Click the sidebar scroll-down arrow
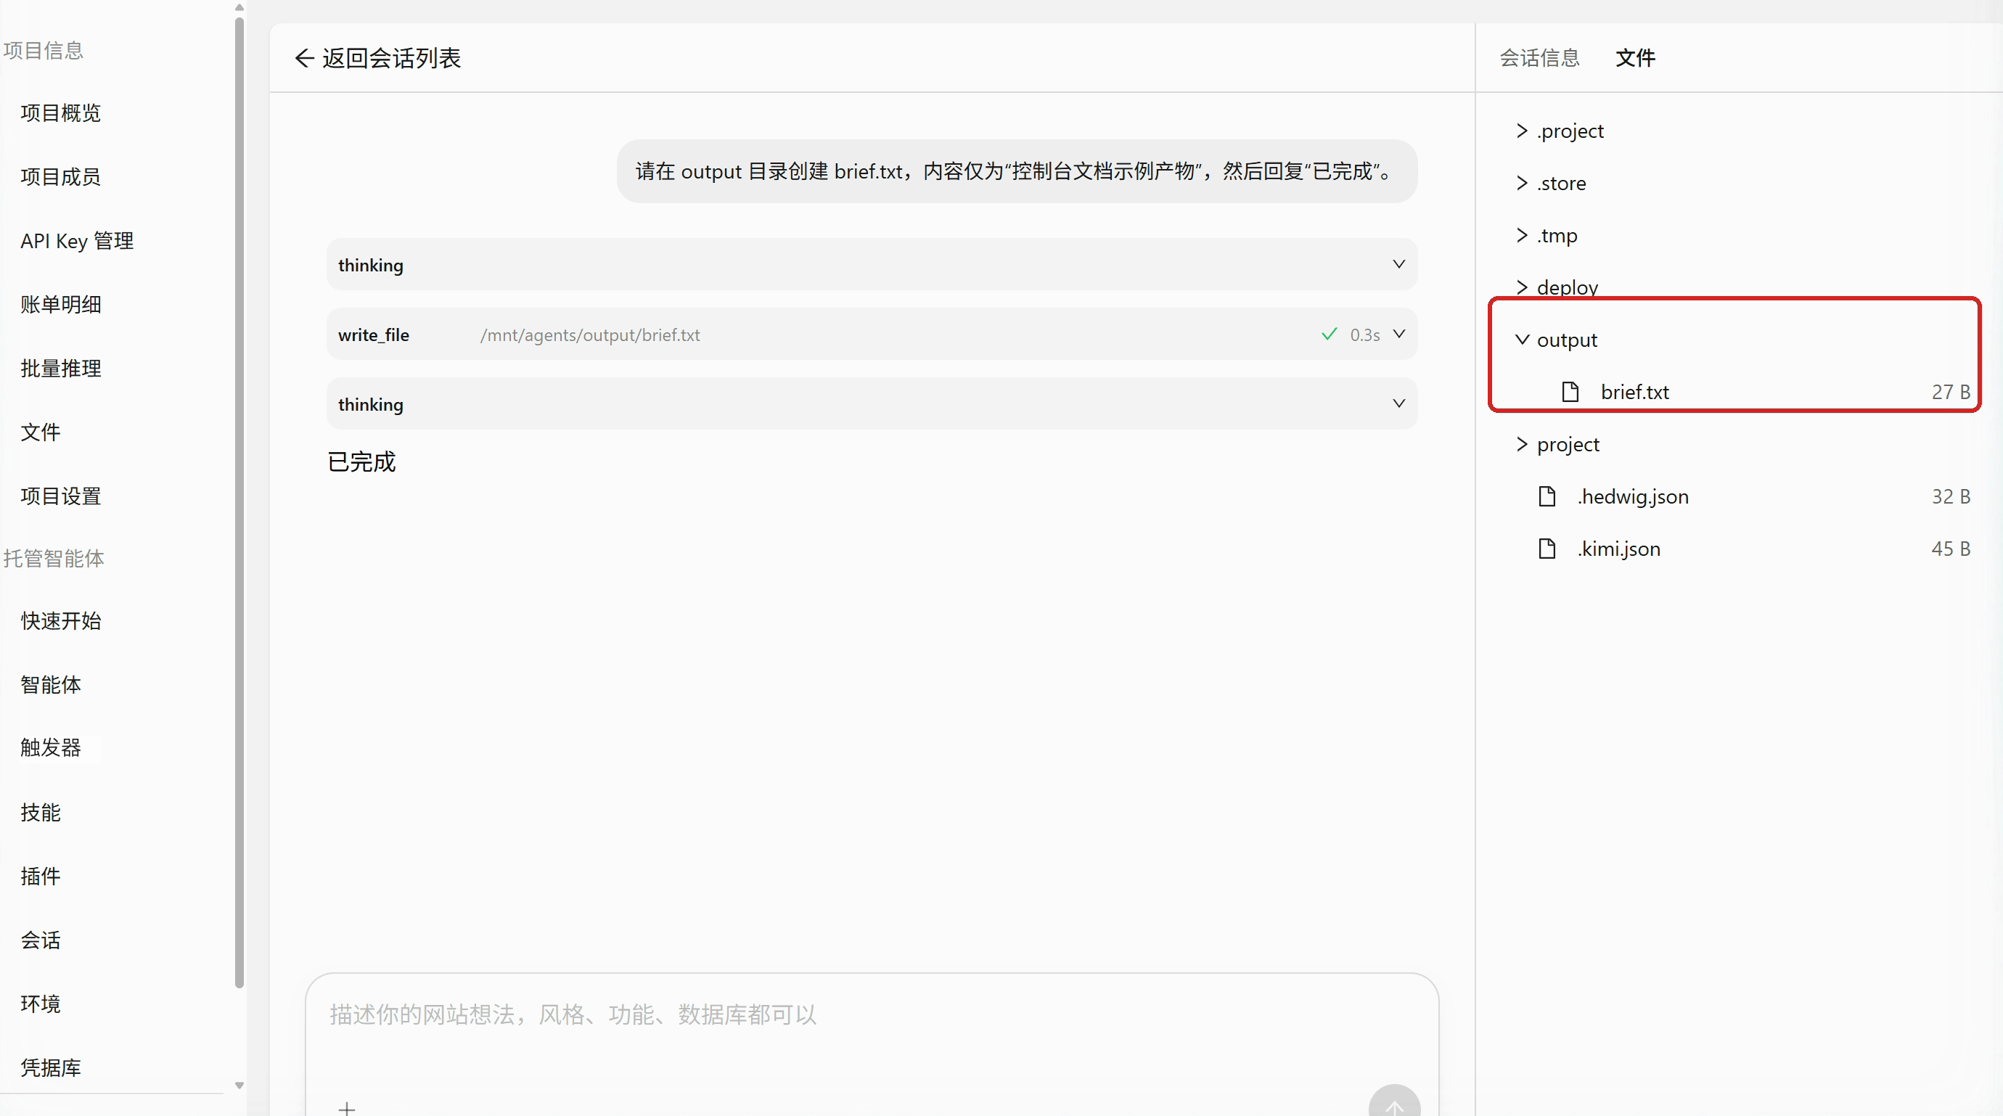Image resolution: width=2003 pixels, height=1116 pixels. (x=239, y=1085)
